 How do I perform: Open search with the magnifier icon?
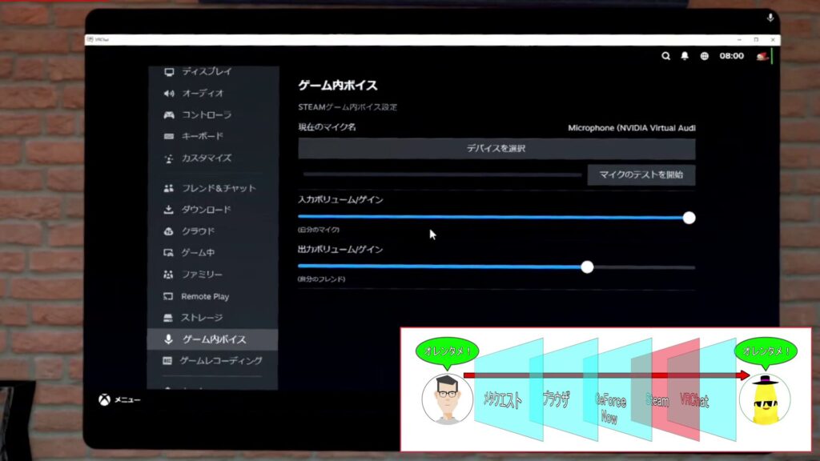(x=665, y=56)
